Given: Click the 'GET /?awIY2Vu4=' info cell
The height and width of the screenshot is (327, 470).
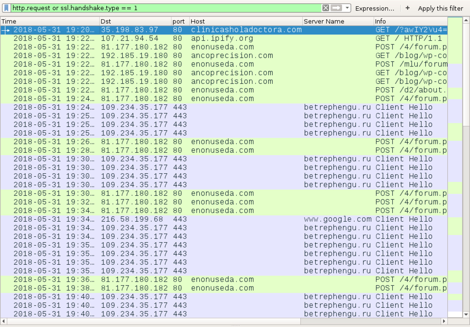Looking at the screenshot, I should 411,30.
